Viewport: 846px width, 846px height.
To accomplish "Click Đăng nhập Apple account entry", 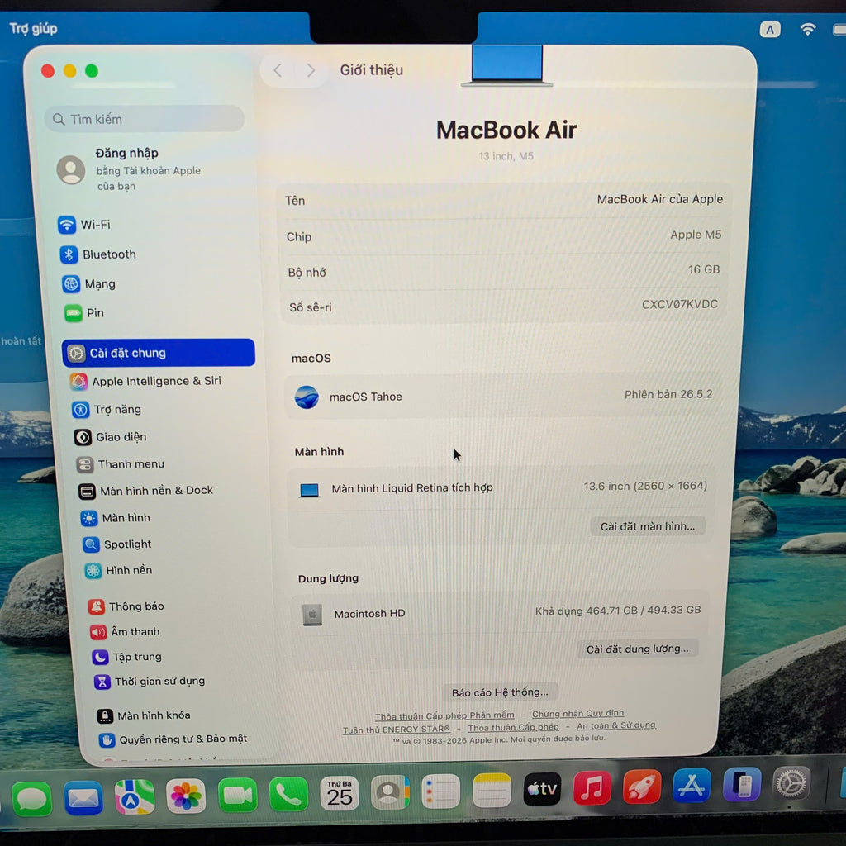I will point(130,169).
